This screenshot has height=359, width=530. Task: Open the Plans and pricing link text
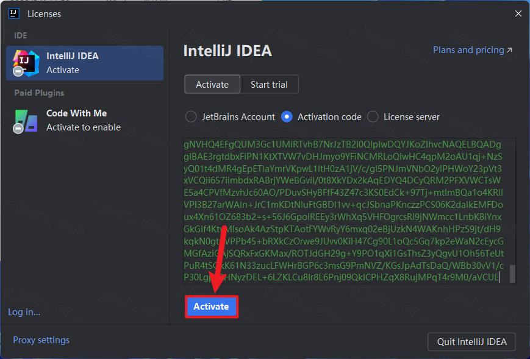[x=468, y=50]
